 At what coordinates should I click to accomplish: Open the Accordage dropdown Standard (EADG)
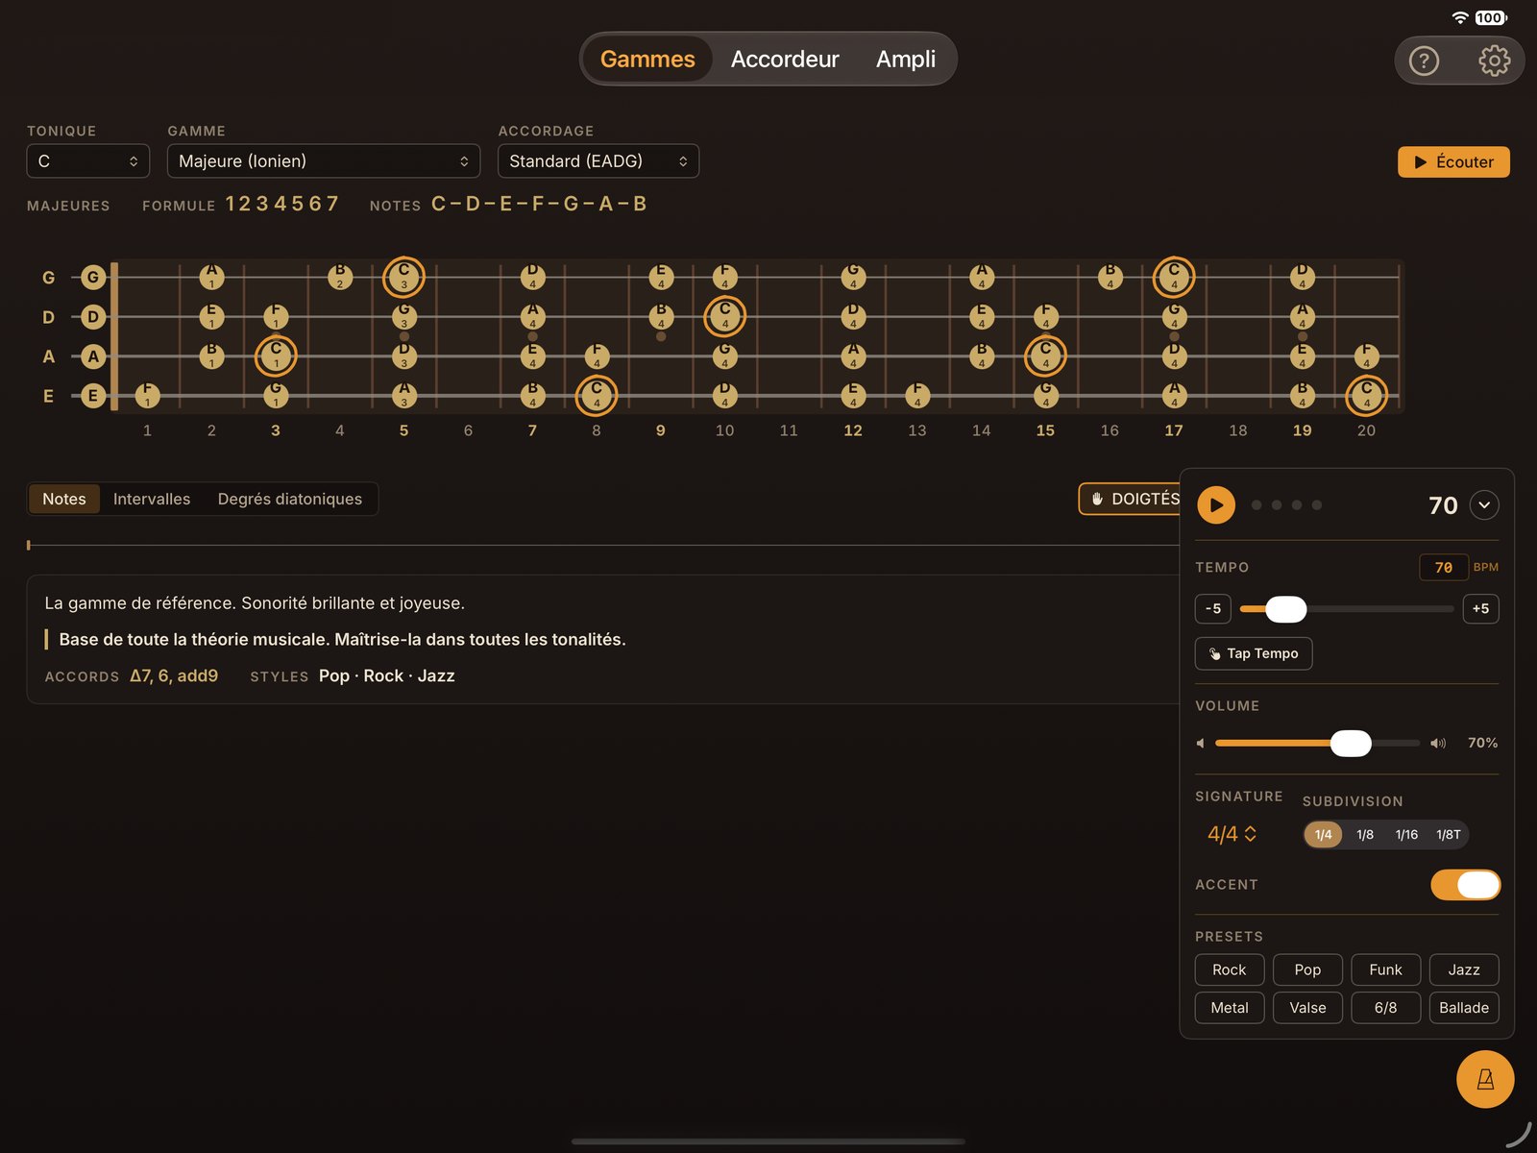pyautogui.click(x=598, y=161)
